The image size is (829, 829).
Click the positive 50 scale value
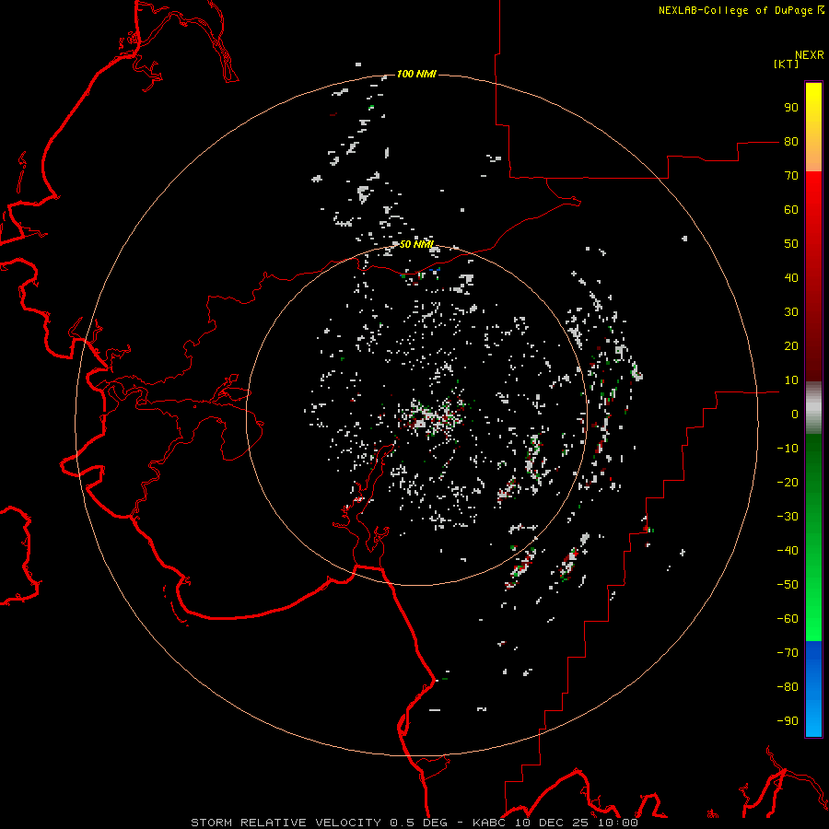point(791,244)
